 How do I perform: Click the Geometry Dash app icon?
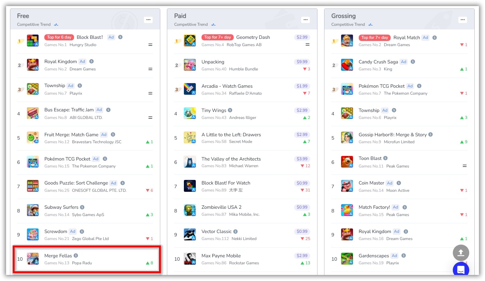tap(190, 41)
